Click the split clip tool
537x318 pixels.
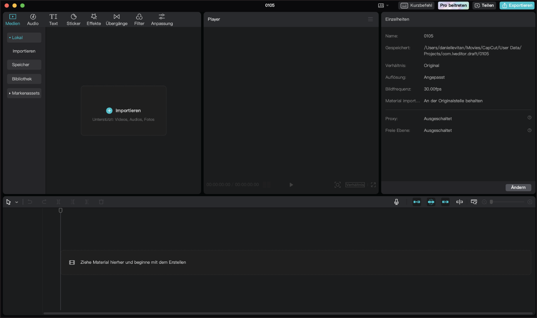click(x=58, y=202)
